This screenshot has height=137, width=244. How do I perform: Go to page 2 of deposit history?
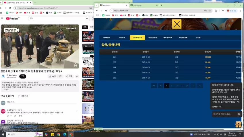tap(172, 86)
